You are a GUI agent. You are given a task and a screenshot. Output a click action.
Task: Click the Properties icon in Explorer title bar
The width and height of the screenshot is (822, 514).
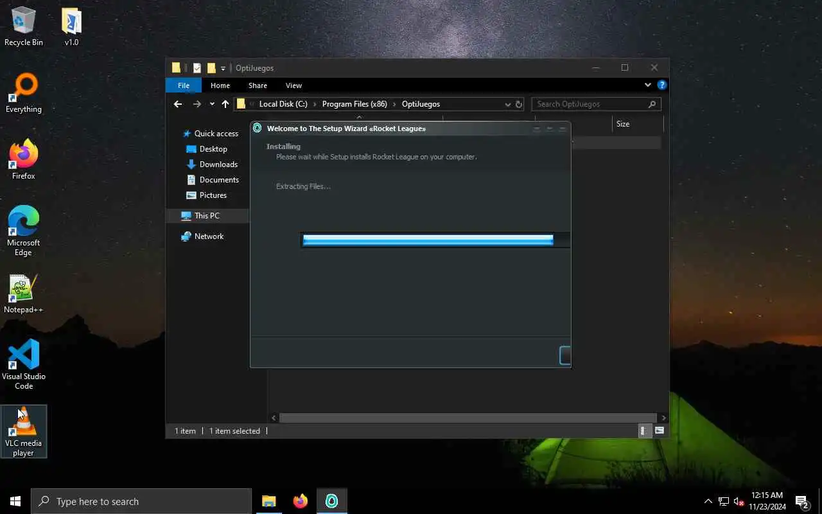pos(197,68)
